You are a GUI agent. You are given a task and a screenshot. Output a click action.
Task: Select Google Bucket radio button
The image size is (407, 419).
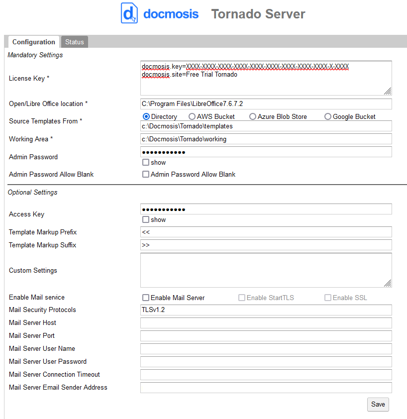(327, 116)
